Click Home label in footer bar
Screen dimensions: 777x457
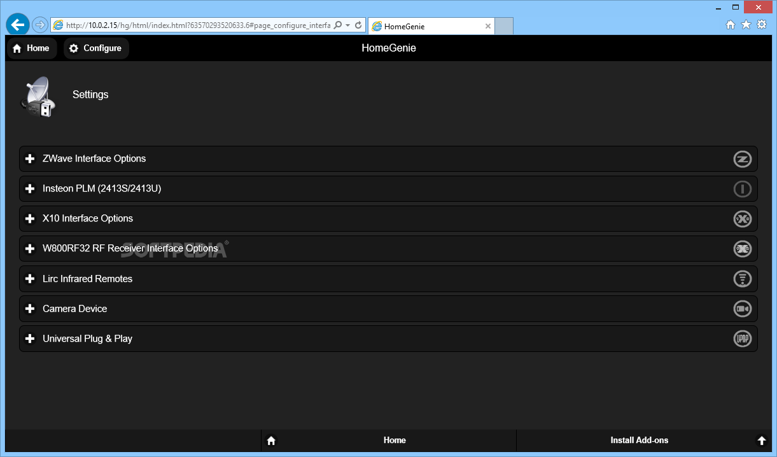[395, 440]
